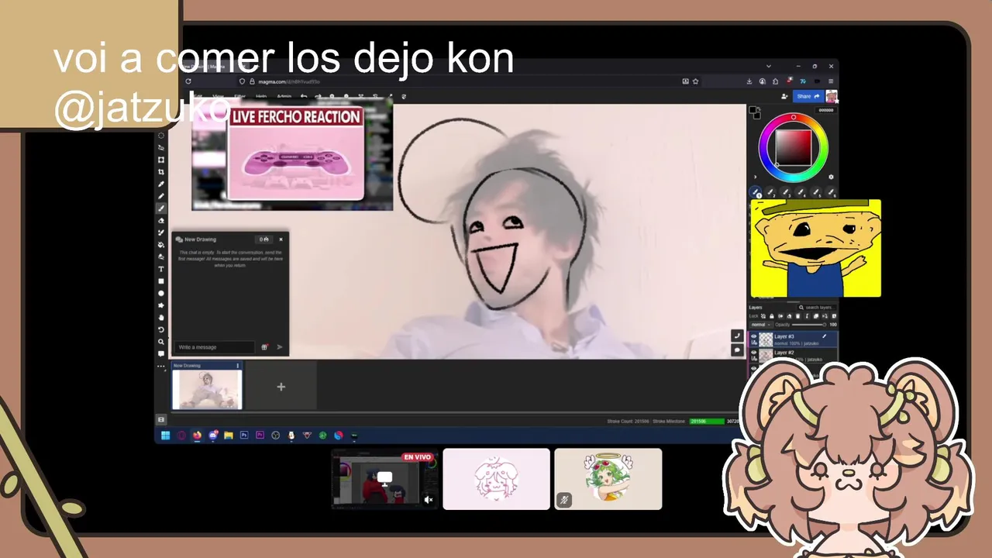The image size is (992, 558).
Task: Open more tools ellipsis in left toolbar
Action: click(x=161, y=366)
